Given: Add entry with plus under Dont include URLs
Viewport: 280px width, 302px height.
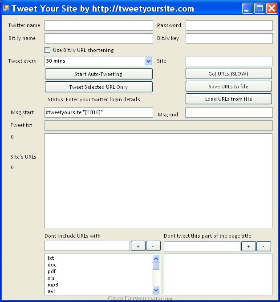Looking at the screenshot, I should [138, 246].
